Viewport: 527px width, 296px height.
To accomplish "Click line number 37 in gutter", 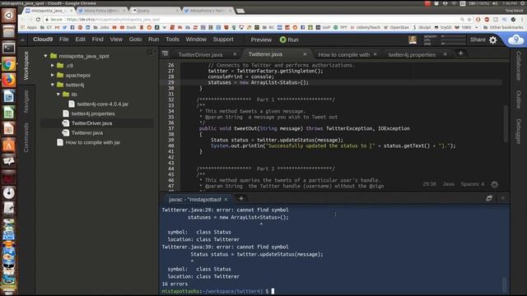I will (171, 128).
